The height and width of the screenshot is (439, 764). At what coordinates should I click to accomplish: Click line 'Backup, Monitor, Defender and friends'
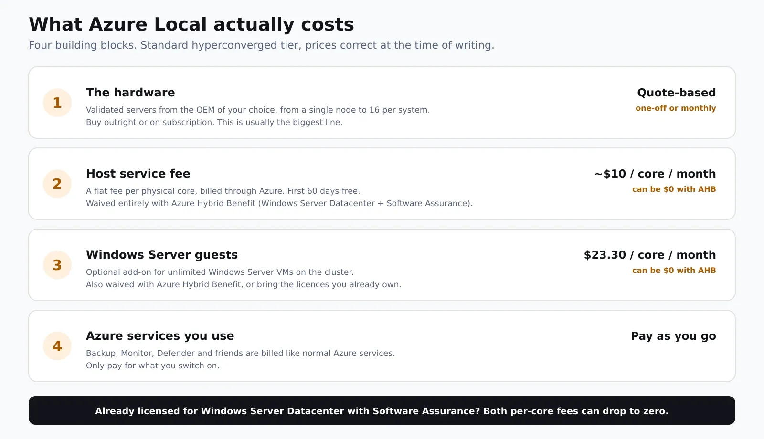(x=240, y=353)
